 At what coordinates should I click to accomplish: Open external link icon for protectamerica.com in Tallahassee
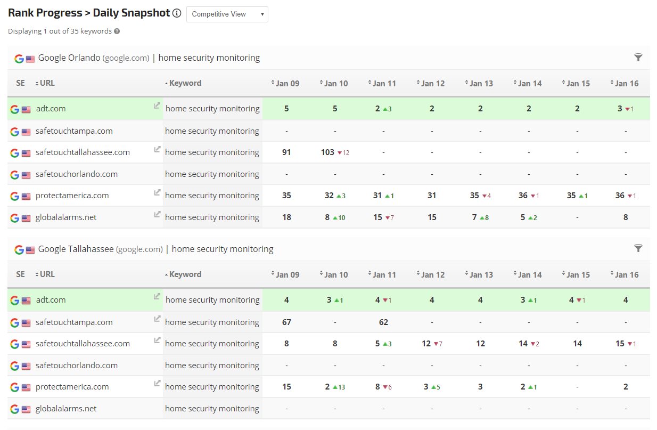point(157,383)
